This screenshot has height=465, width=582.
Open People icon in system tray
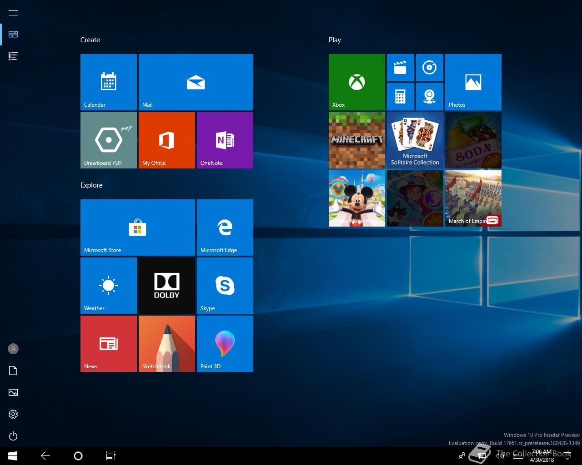(x=462, y=456)
